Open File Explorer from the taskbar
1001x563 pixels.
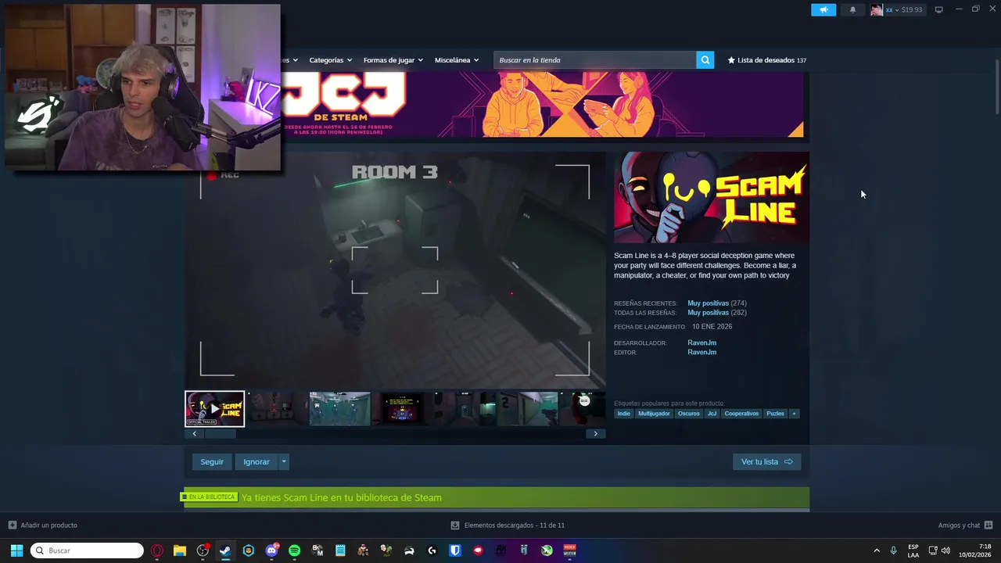[179, 550]
